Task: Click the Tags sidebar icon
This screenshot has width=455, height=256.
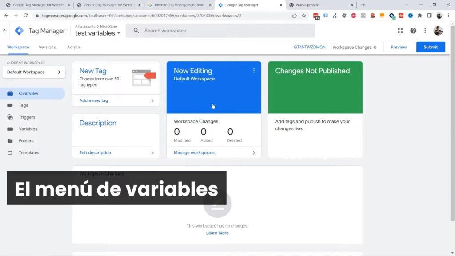Action: pos(10,105)
